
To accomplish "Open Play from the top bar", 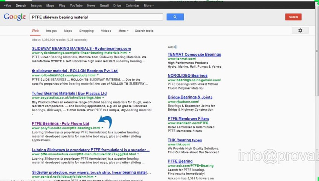I will click(62, 5).
